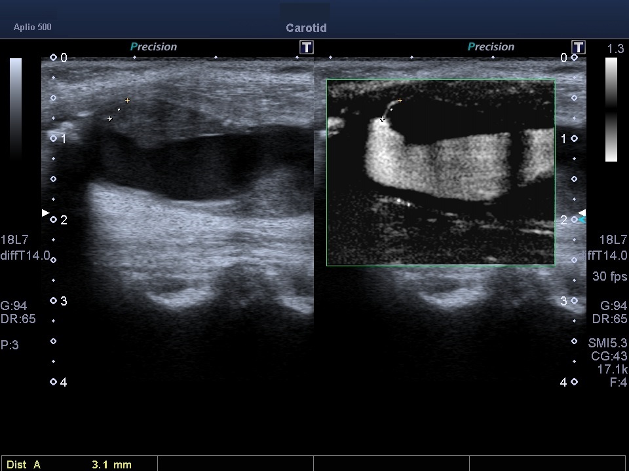This screenshot has height=471, width=629.
Task: Click the left grayscale bar
Action: [16, 108]
